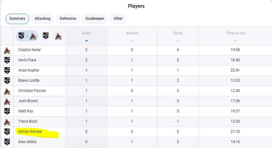Viewport: 272px width, 148px height.
Task: Click Alex Iafallo's Kings team logo
Action: coord(7,142)
